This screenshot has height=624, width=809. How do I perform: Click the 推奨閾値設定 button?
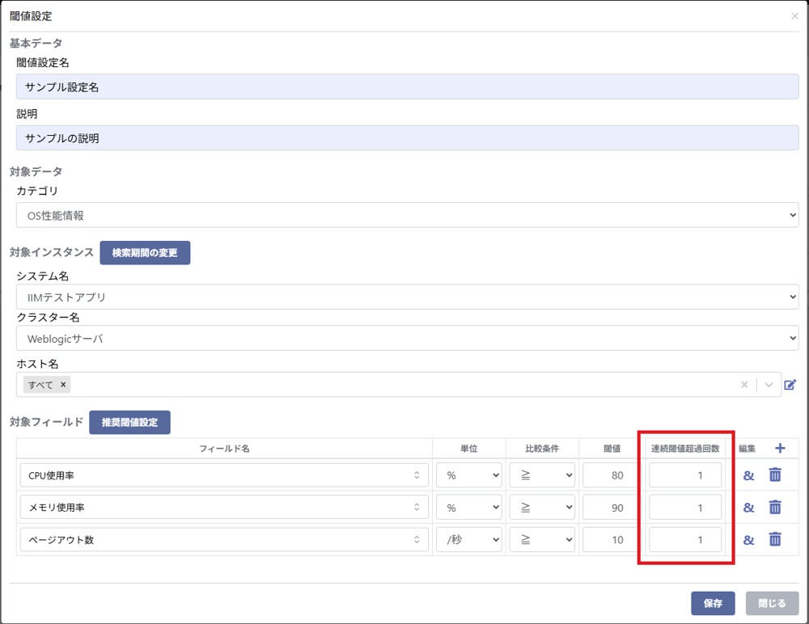129,422
